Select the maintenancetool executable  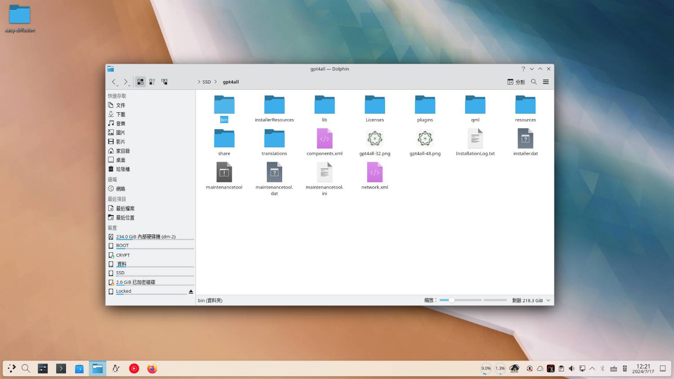point(224,176)
